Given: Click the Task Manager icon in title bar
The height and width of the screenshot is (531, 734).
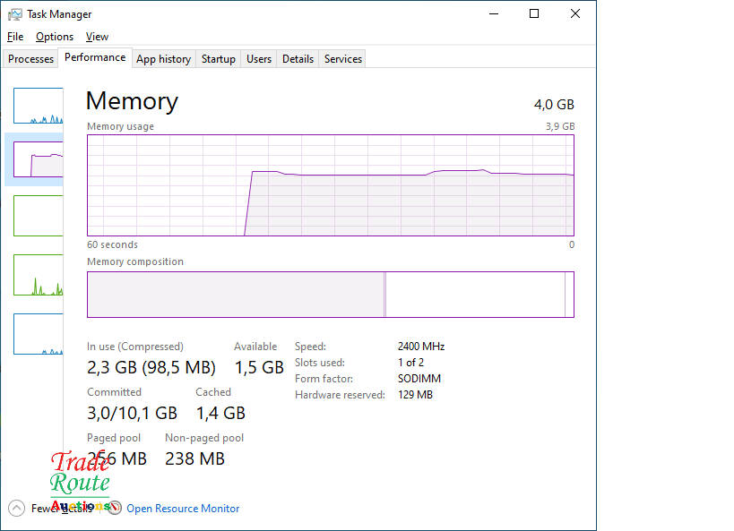Looking at the screenshot, I should coord(15,14).
